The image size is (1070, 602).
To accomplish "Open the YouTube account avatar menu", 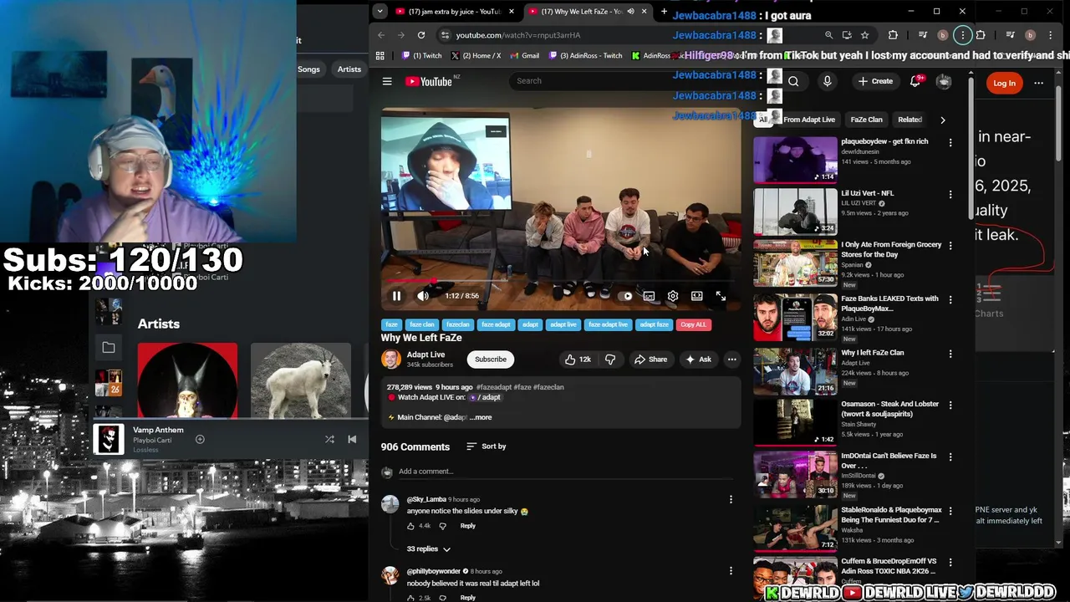I will point(944,81).
